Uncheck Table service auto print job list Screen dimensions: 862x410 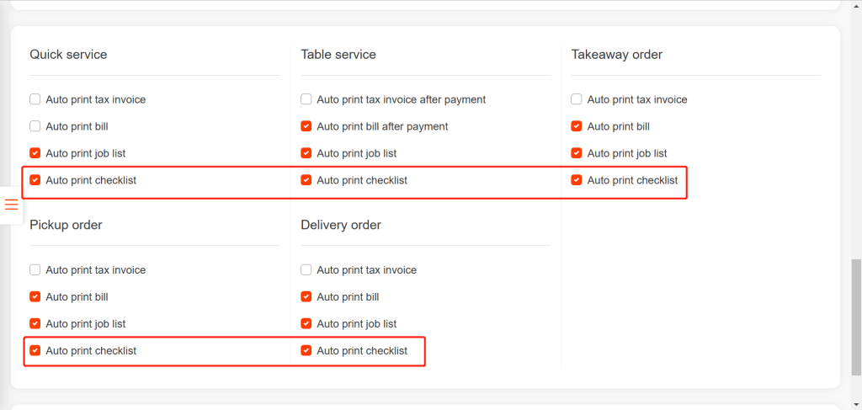pyautogui.click(x=306, y=153)
